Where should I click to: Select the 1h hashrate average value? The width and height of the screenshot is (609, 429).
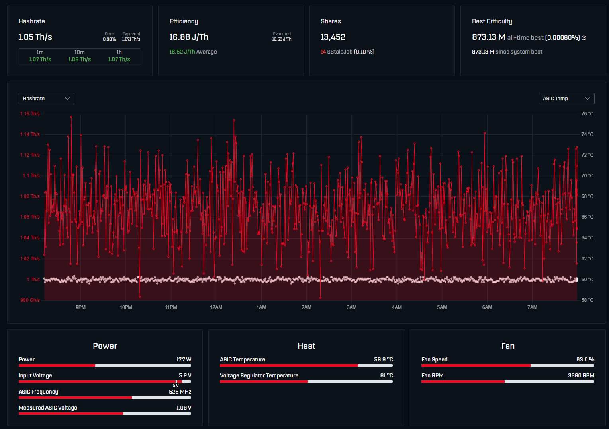pos(119,59)
